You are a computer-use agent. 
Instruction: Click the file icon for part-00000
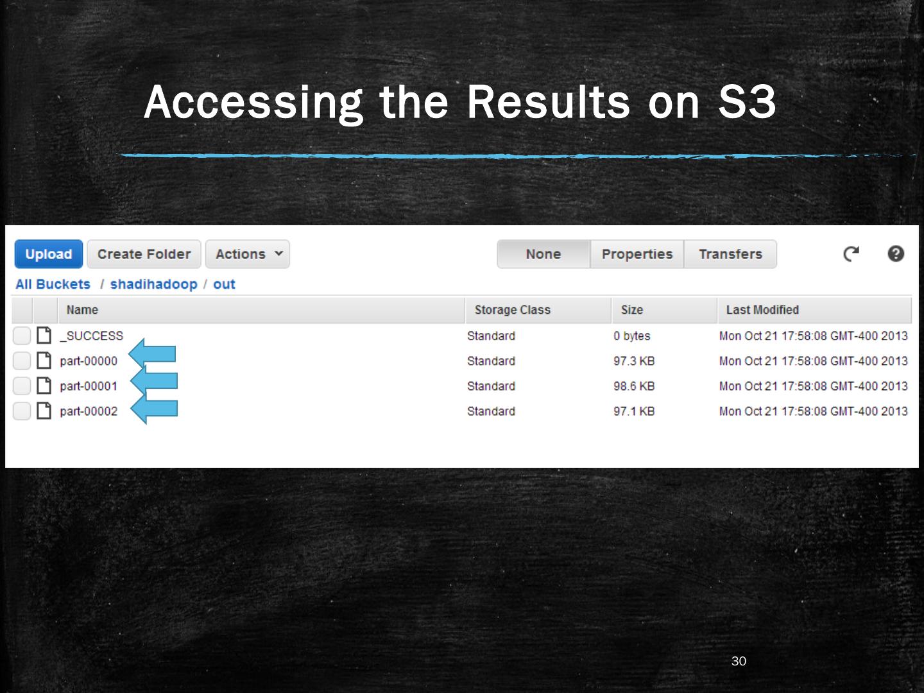point(44,361)
